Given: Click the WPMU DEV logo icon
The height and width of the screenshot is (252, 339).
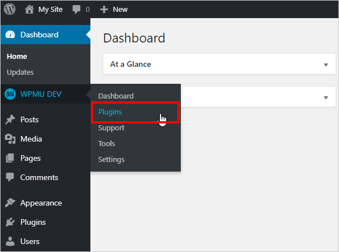Looking at the screenshot, I should click(x=10, y=94).
